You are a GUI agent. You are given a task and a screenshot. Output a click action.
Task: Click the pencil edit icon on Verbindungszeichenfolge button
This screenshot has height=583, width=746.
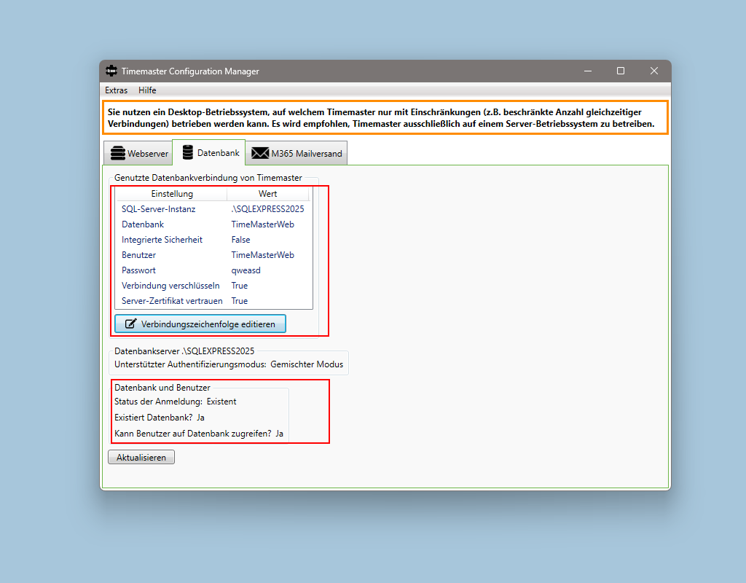[131, 324]
